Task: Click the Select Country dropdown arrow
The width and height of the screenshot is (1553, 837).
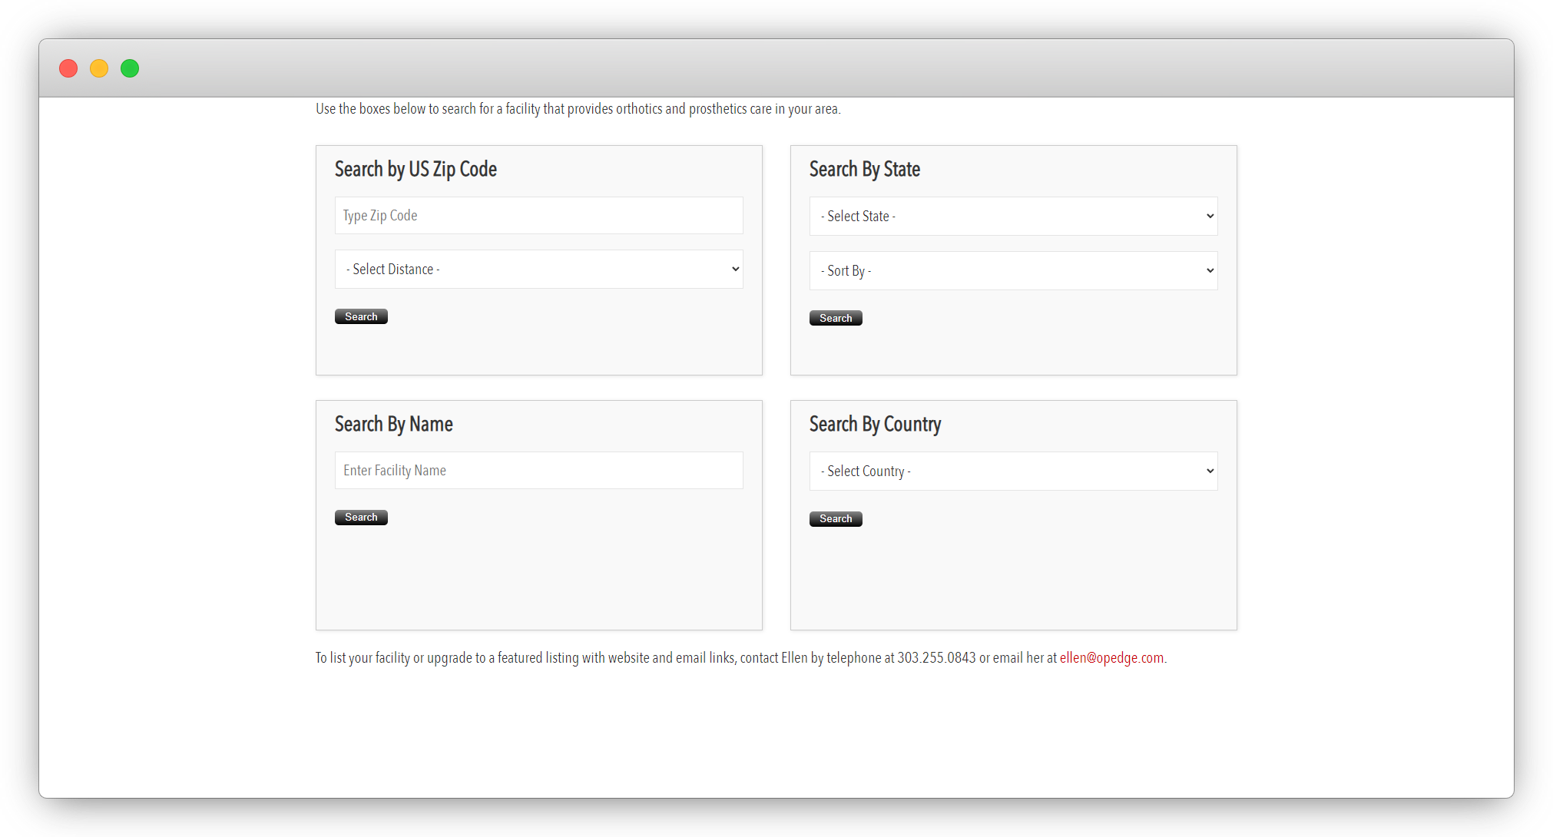Action: click(1210, 471)
